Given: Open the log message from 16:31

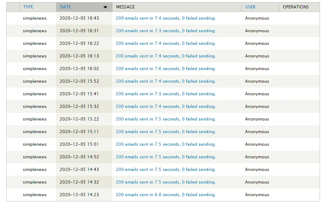Looking at the screenshot, I should pyautogui.click(x=165, y=31).
